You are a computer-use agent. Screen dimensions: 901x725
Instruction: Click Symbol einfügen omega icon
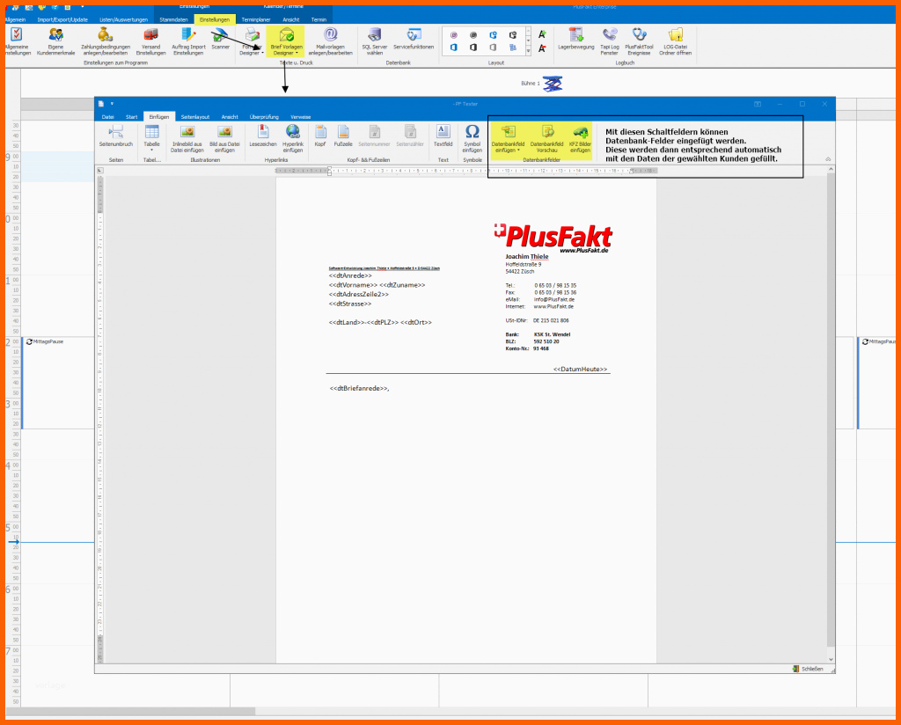tap(472, 137)
